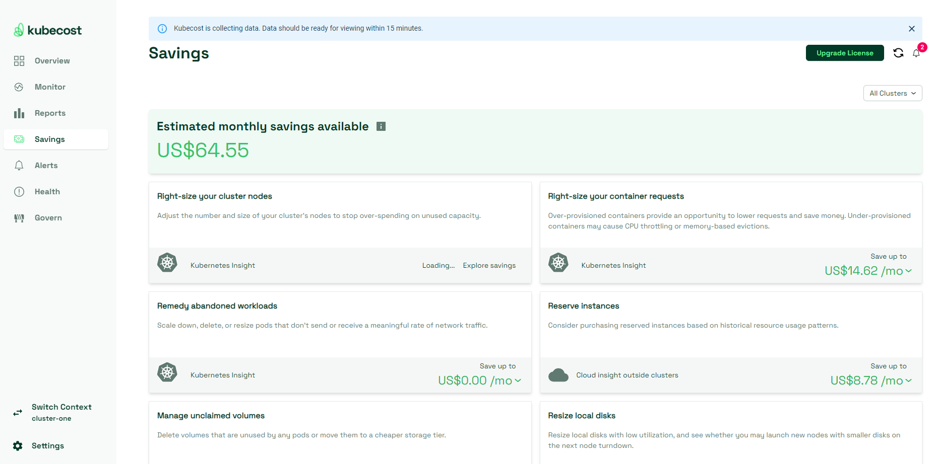Click the Monitor gauge icon
Image resolution: width=936 pixels, height=464 pixels.
[x=19, y=87]
